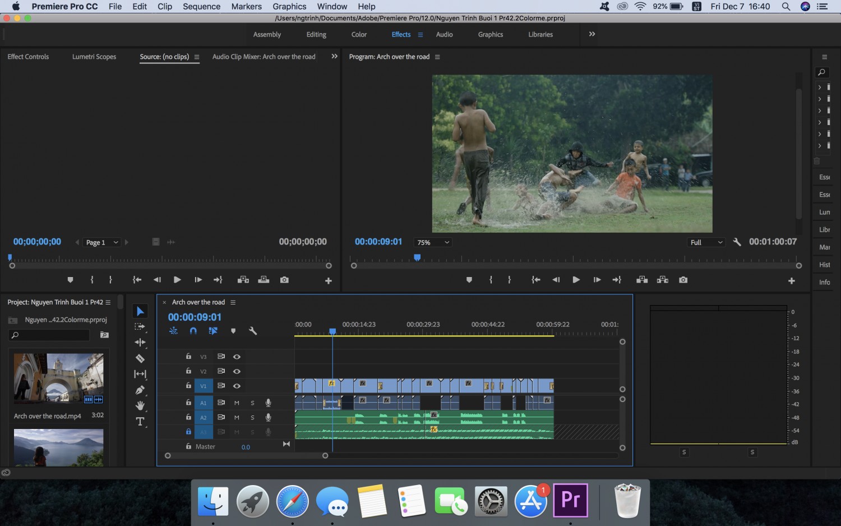Viewport: 841px width, 526px height.
Task: Switch to the Editing workspace
Action: coord(316,34)
